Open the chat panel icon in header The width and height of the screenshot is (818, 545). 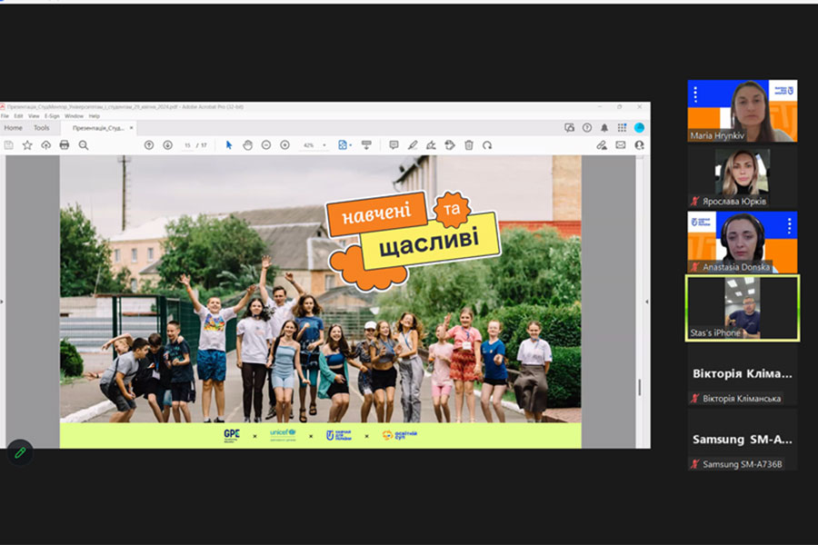tap(569, 128)
